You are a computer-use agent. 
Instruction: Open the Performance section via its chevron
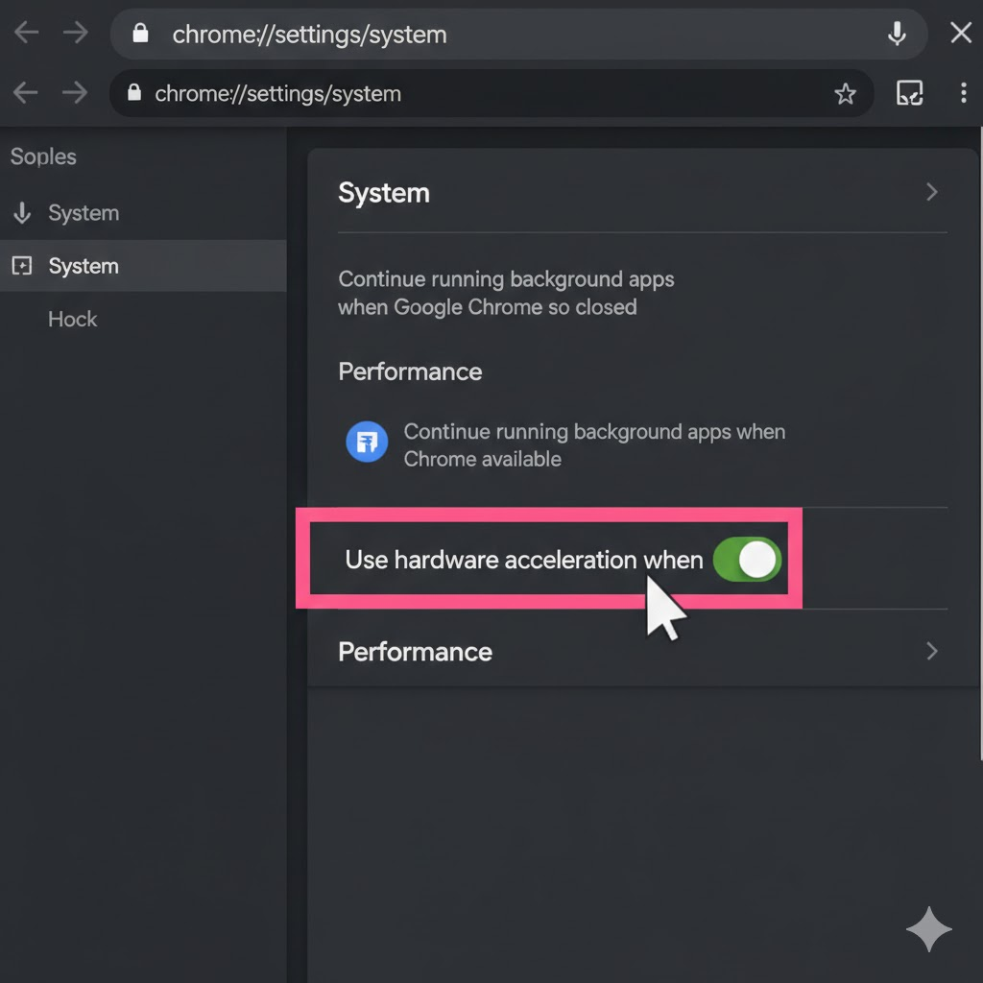(930, 651)
